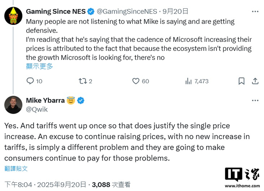This screenshot has width=264, height=191.
Task: Click the reply icon with 10 replies
Action: tap(31, 81)
